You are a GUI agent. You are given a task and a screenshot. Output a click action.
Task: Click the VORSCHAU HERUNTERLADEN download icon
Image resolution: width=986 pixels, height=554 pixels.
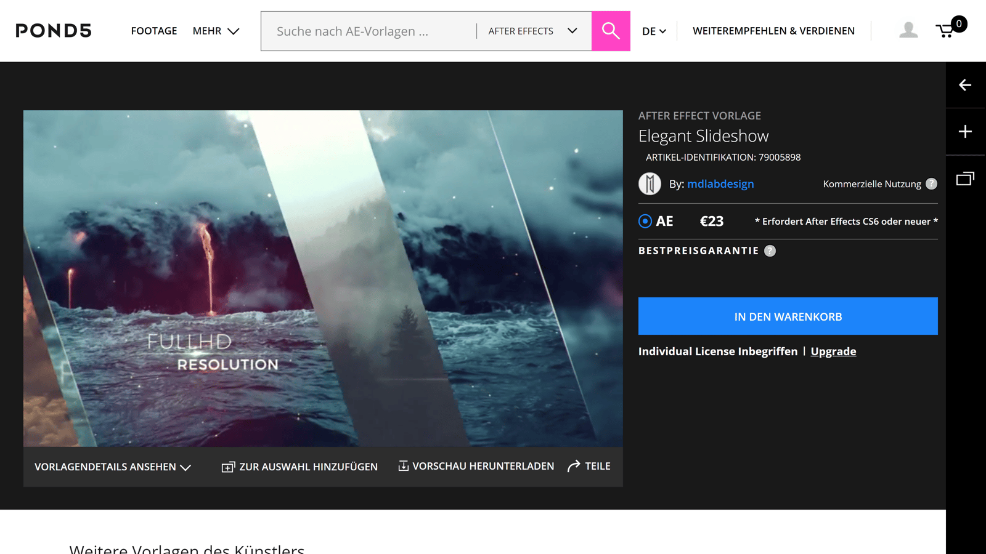[404, 465]
